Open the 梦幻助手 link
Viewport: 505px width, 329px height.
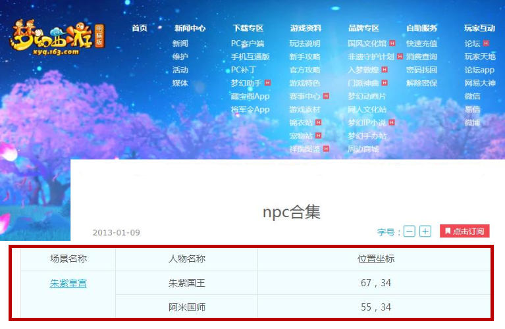click(246, 83)
